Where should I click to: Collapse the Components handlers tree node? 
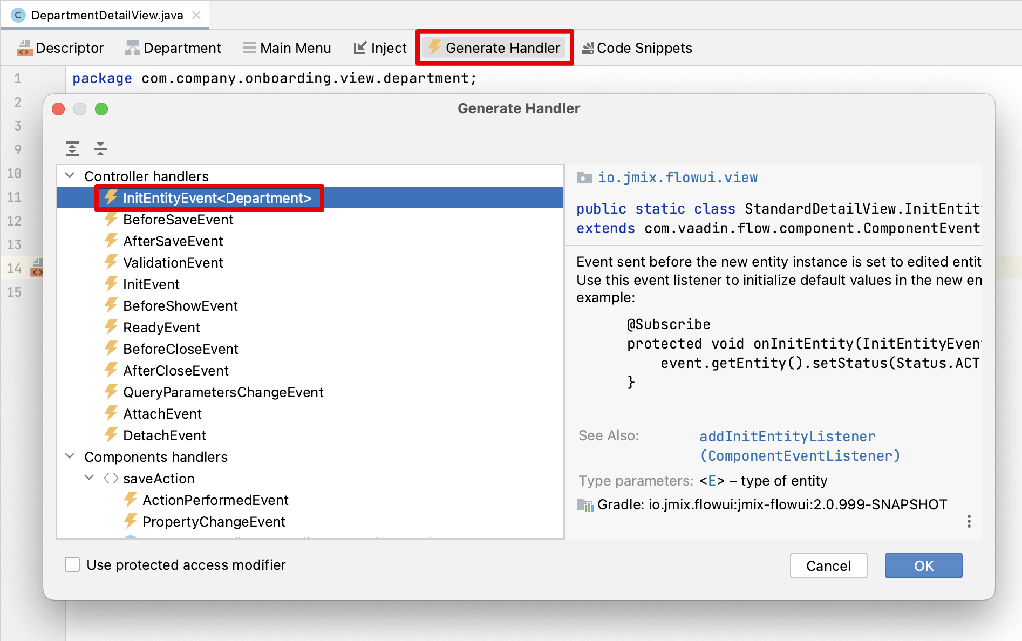[70, 456]
